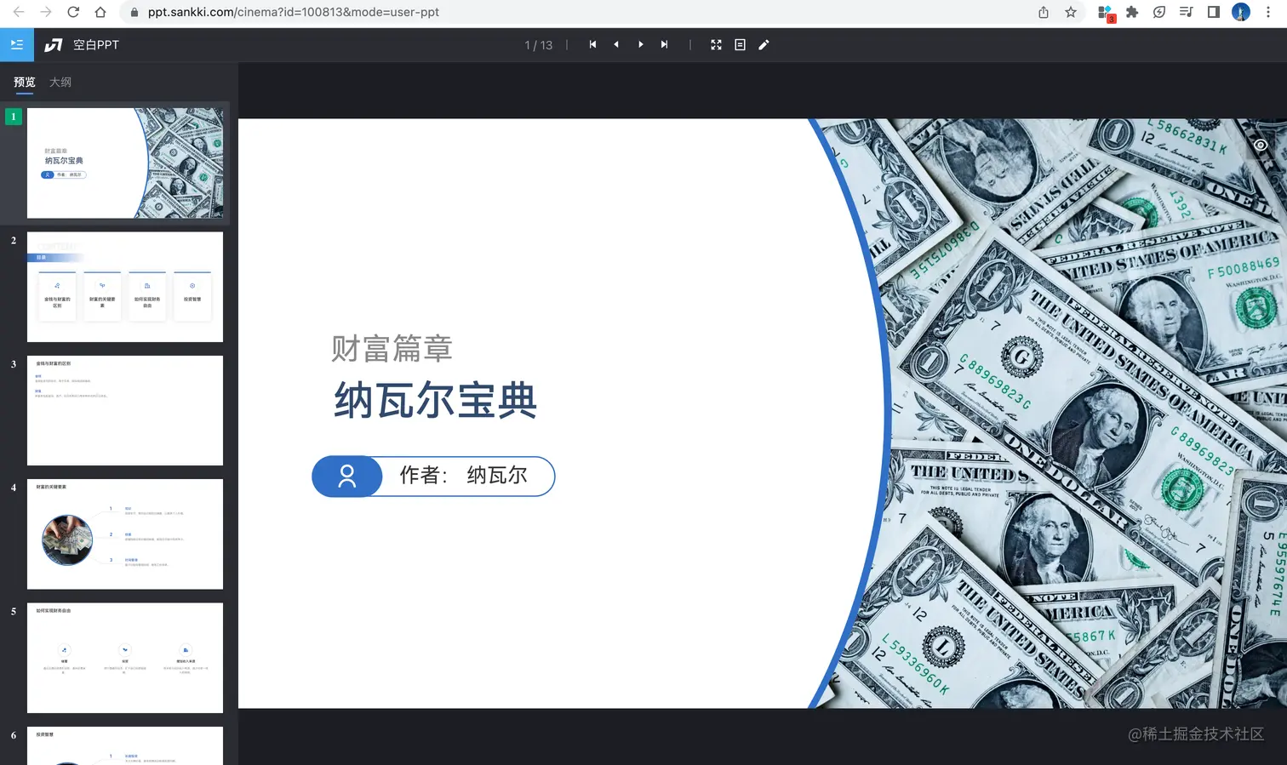Select slide 1 thumbnail
1287x765 pixels.
125,163
